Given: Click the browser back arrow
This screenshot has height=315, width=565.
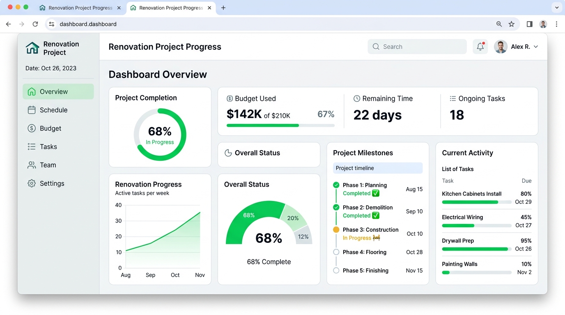Looking at the screenshot, I should [x=9, y=24].
